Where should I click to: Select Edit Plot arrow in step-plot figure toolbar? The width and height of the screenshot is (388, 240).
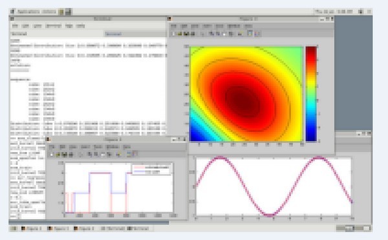[x=81, y=155]
